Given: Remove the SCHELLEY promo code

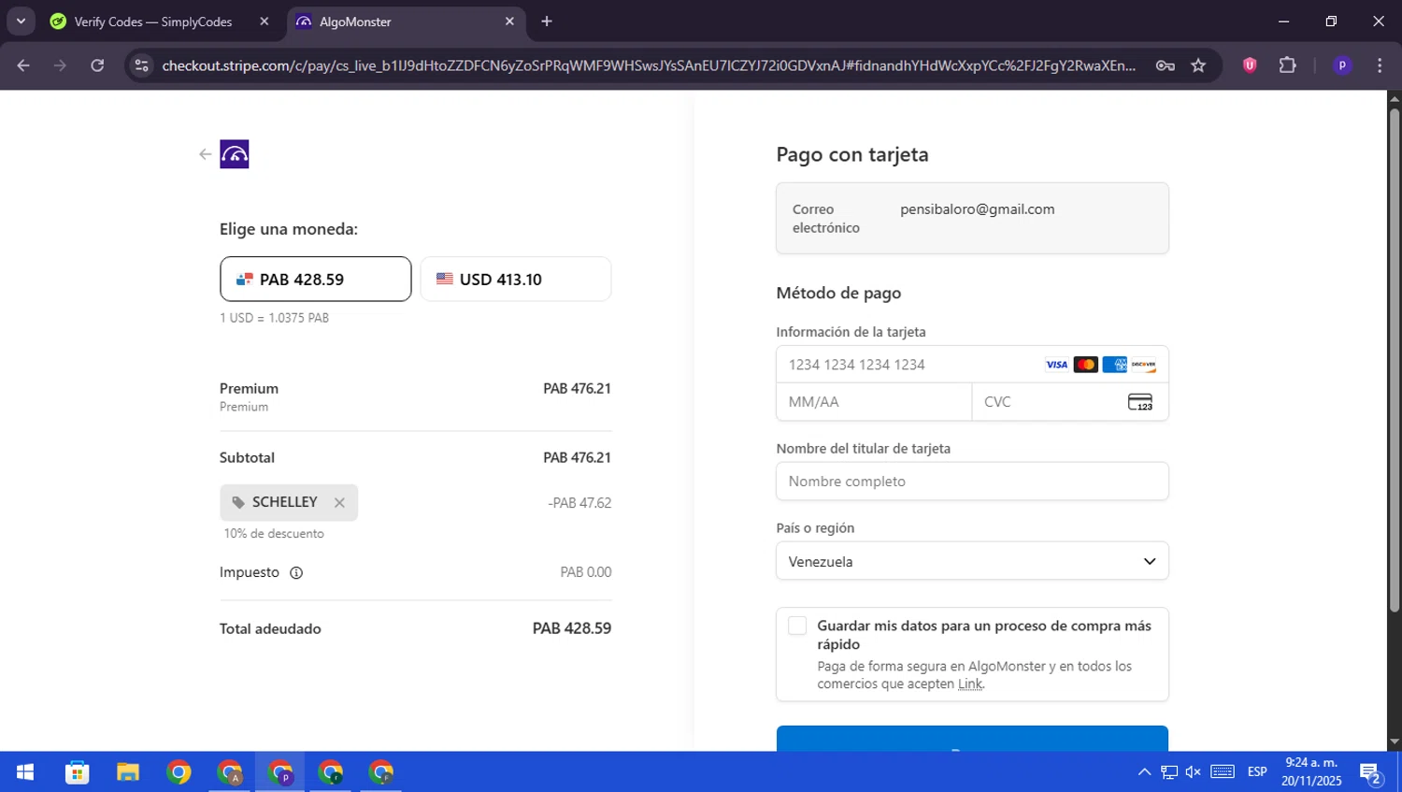Looking at the screenshot, I should click(339, 503).
